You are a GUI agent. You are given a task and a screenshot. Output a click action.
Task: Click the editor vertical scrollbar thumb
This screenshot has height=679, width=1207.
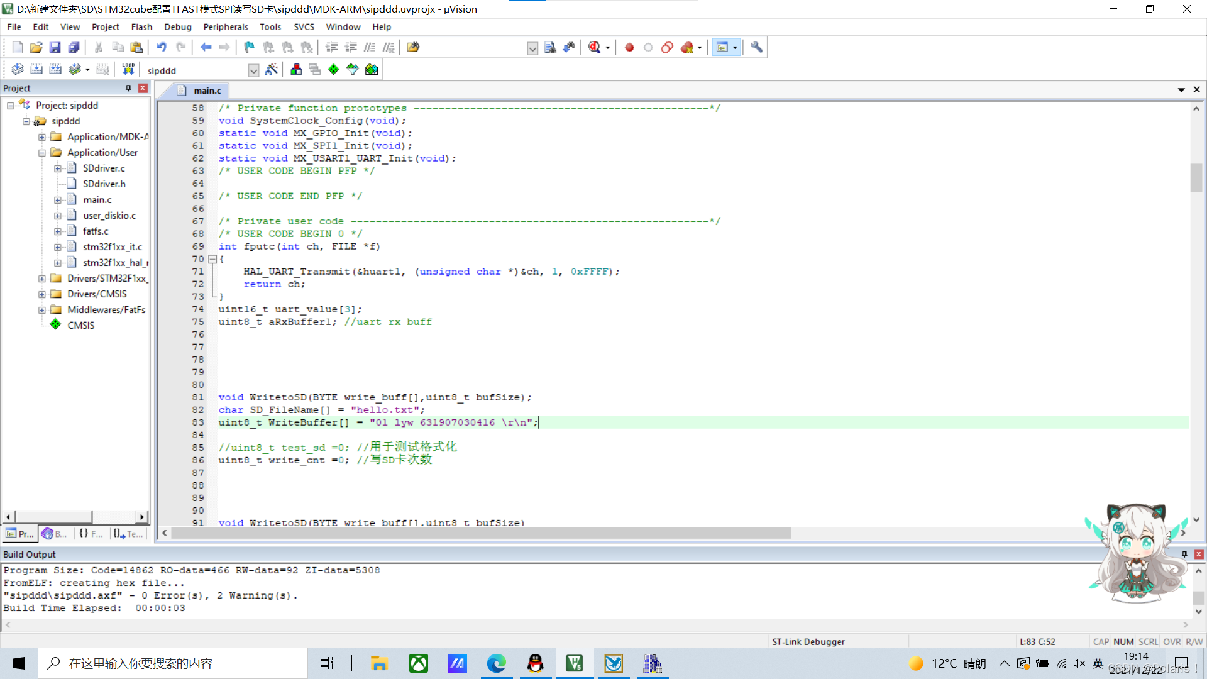point(1196,177)
